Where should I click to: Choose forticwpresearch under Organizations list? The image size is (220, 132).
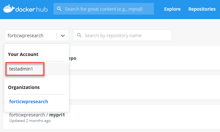coord(29,102)
